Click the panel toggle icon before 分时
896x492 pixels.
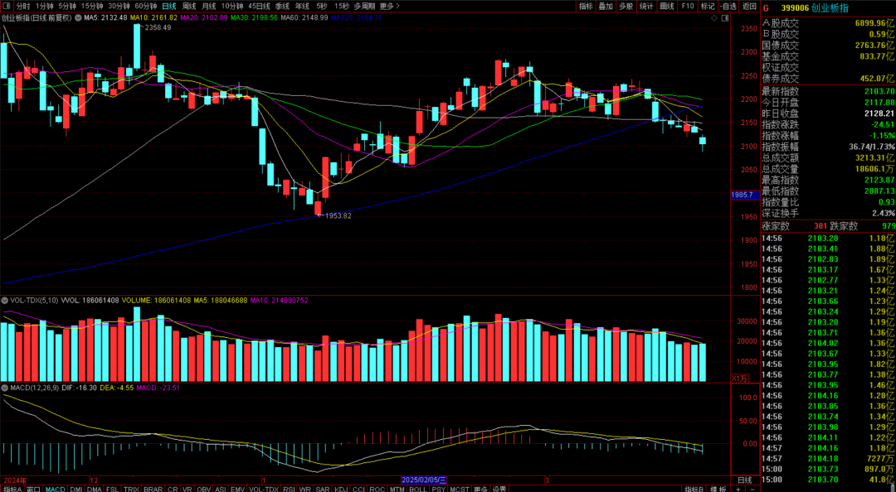coord(7,6)
